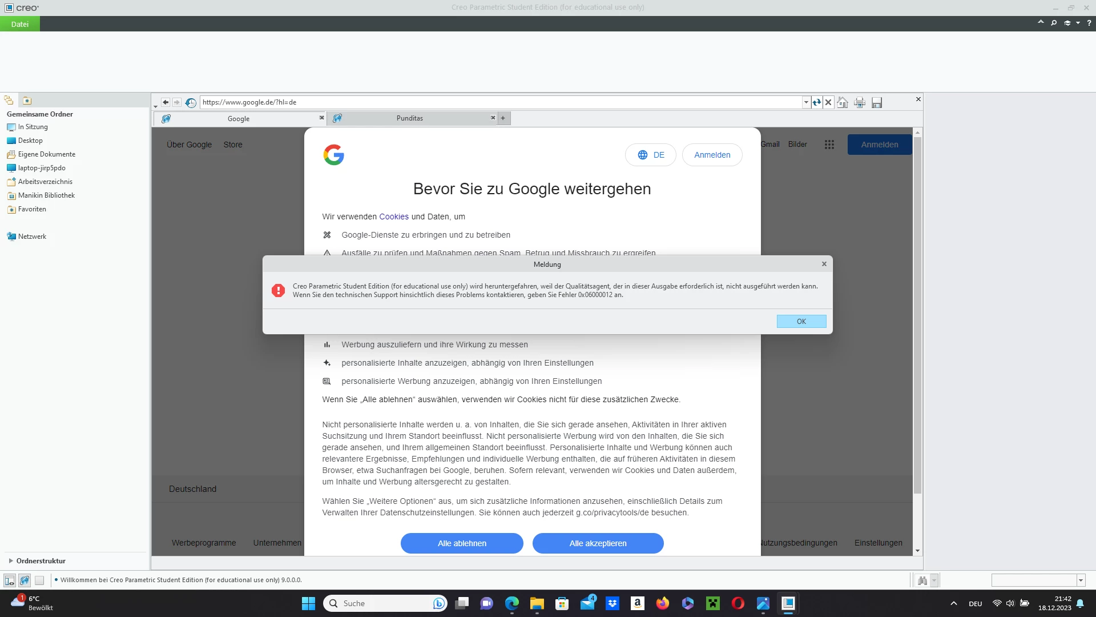Click the save page icon
This screenshot has height=617, width=1096.
tap(877, 102)
